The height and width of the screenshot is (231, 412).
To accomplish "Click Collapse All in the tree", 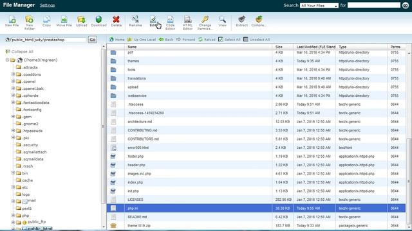I will [19, 51].
